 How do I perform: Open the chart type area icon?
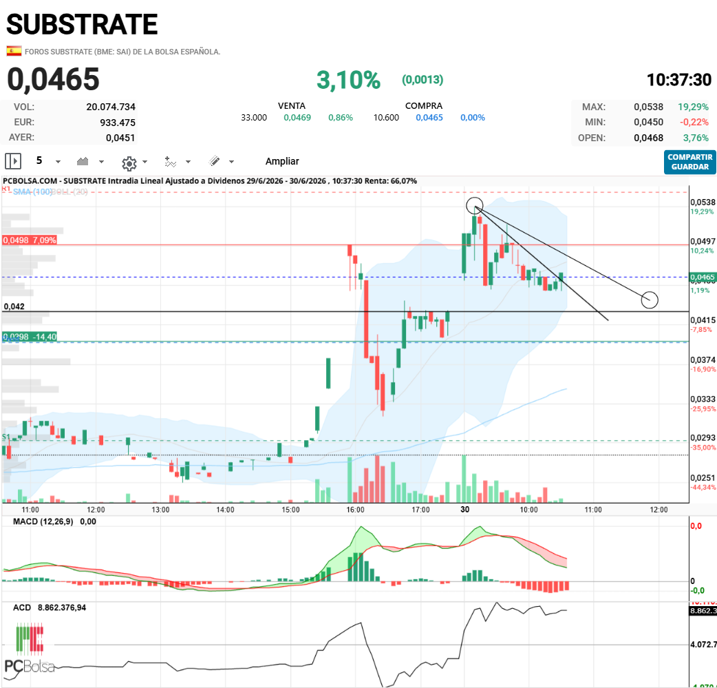coord(83,161)
